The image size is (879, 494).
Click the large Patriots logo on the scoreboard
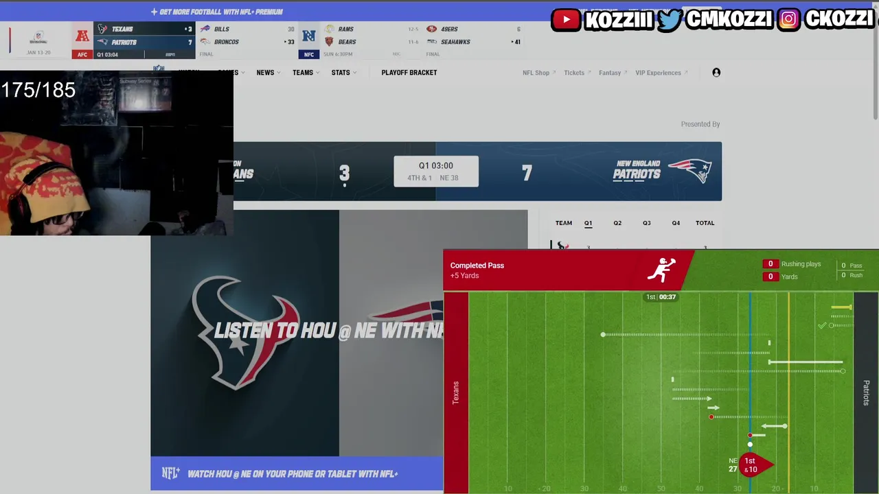click(x=689, y=171)
